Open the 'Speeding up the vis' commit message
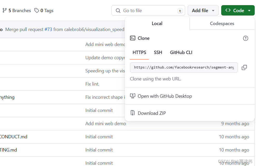The image size is (256, 166). [105, 71]
